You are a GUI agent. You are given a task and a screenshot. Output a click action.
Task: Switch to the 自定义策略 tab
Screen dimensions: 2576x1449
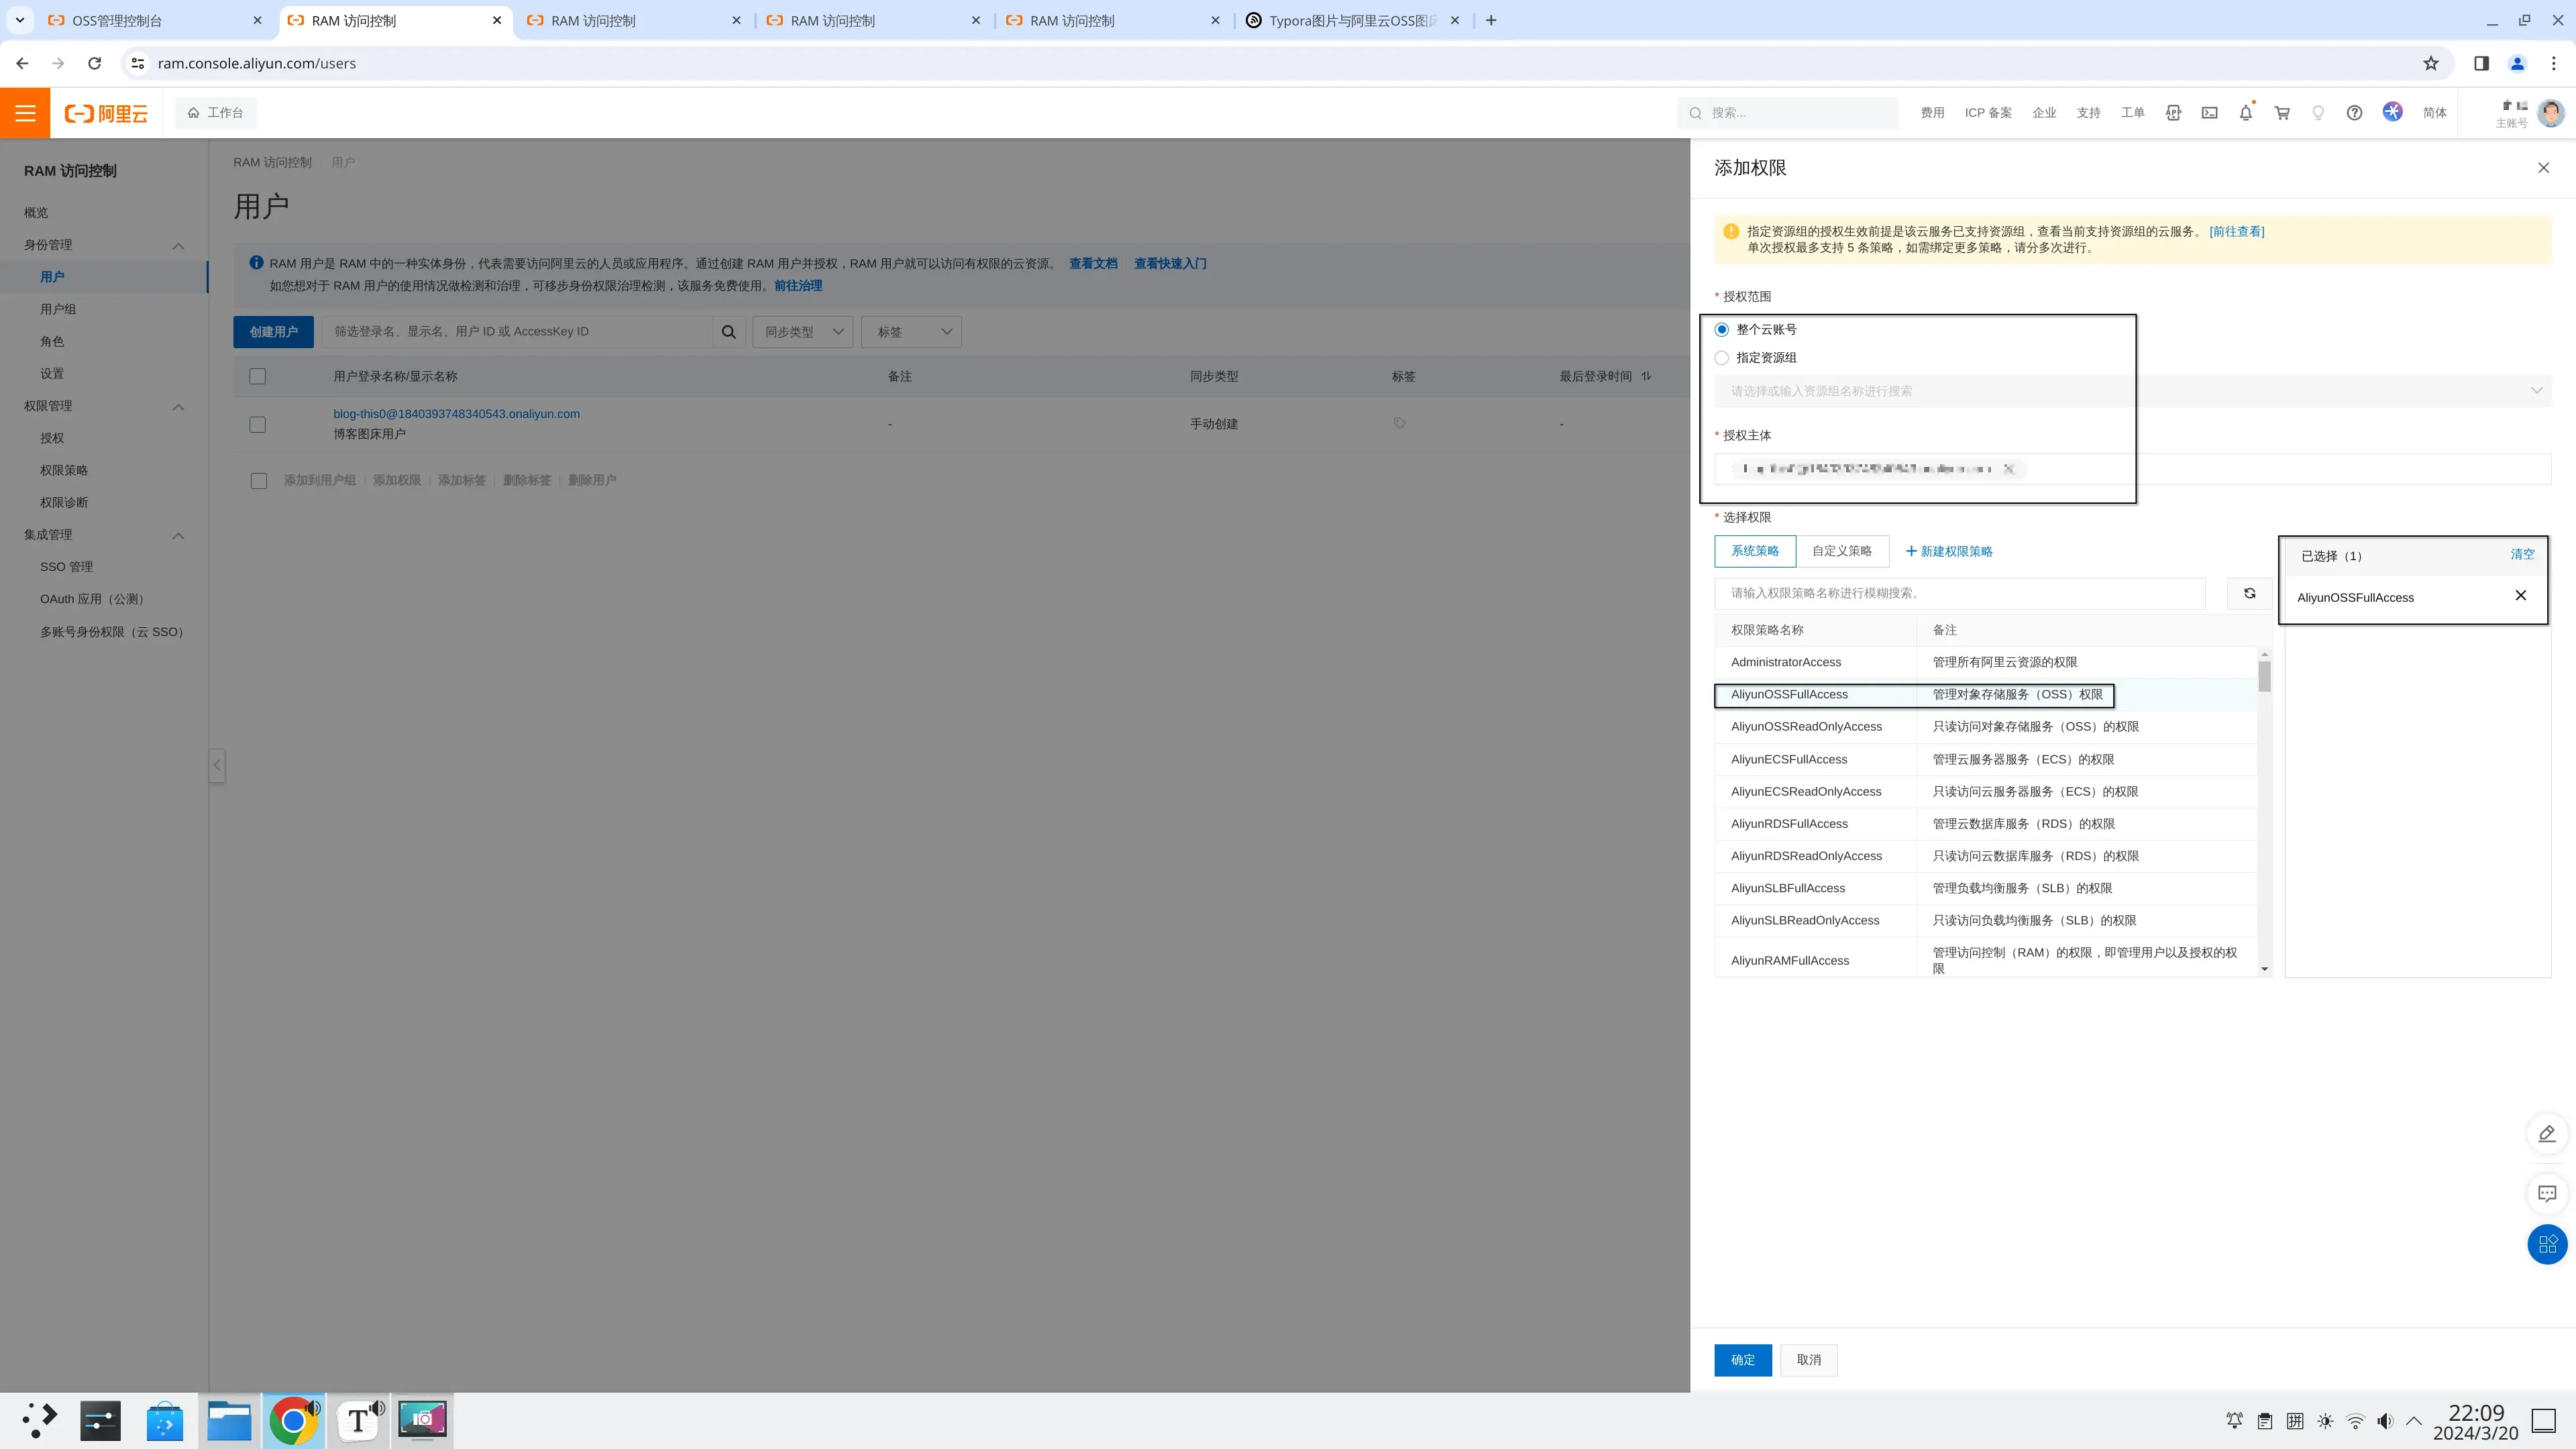point(1841,551)
